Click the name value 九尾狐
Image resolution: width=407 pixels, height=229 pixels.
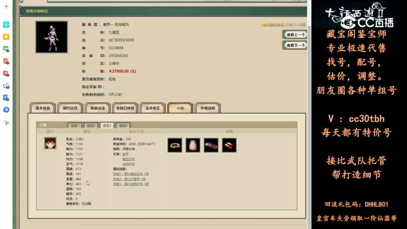114,32
